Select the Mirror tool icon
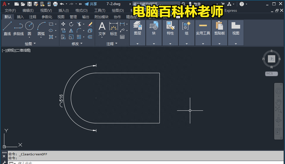This screenshot has height=164, width=285. [71, 31]
